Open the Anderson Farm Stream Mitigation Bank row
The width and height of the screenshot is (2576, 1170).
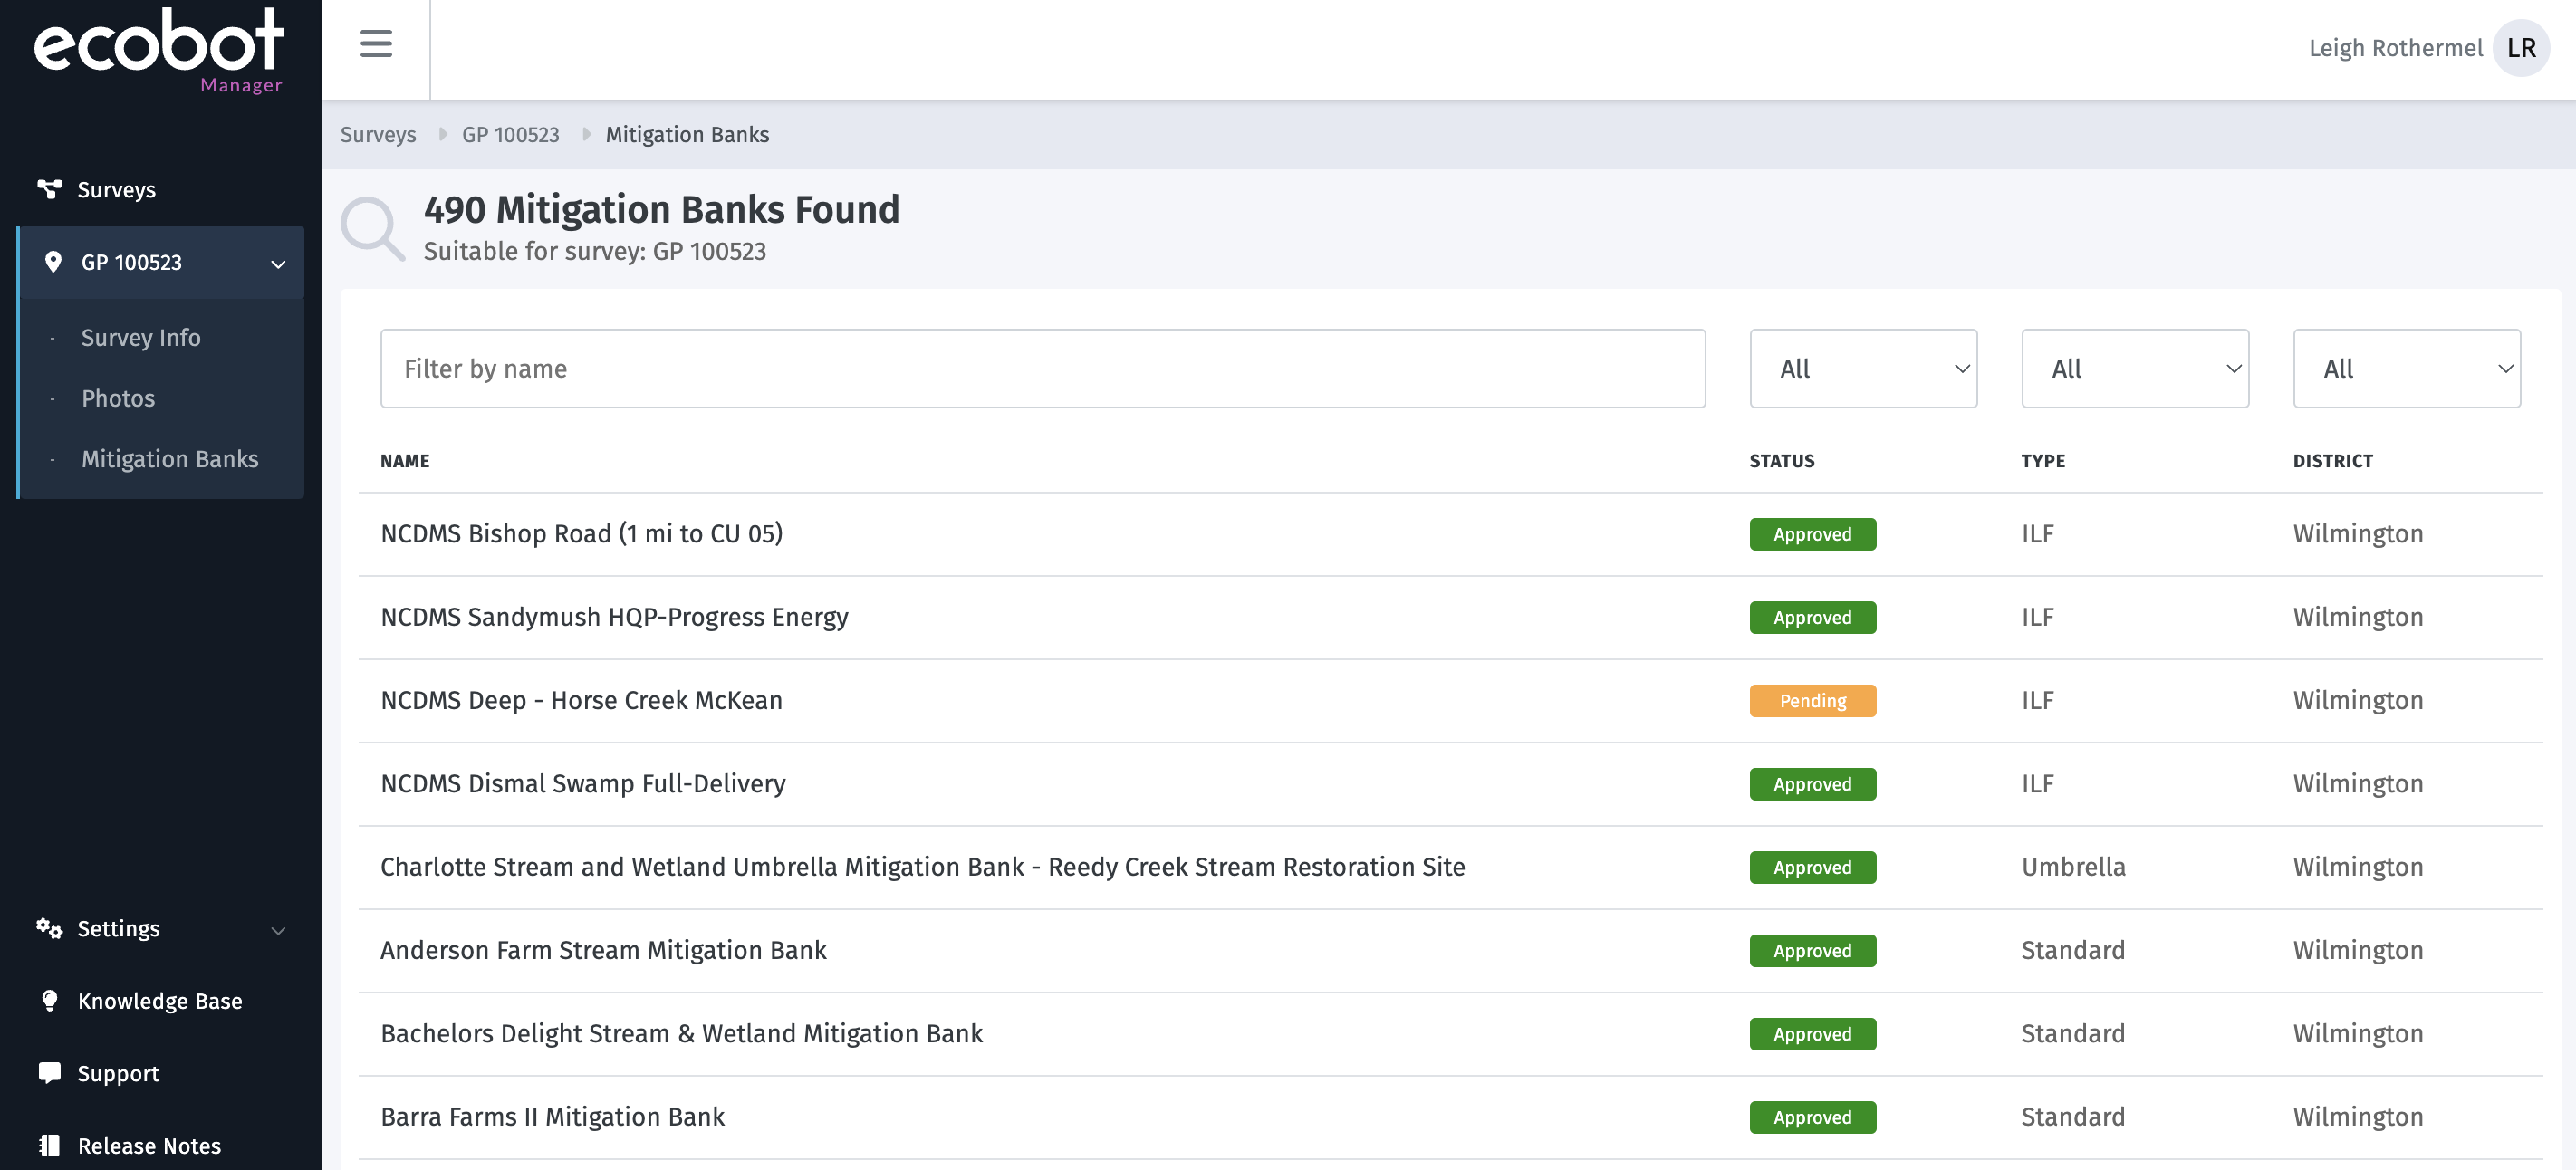point(603,950)
